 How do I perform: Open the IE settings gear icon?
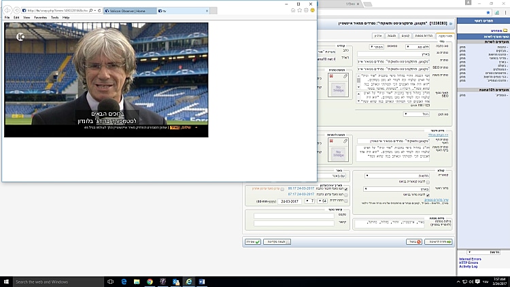[306, 11]
